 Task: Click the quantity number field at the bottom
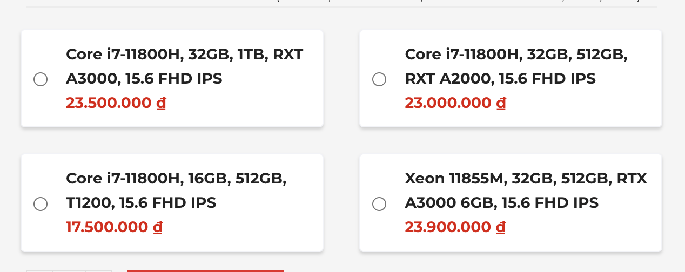[69, 271]
